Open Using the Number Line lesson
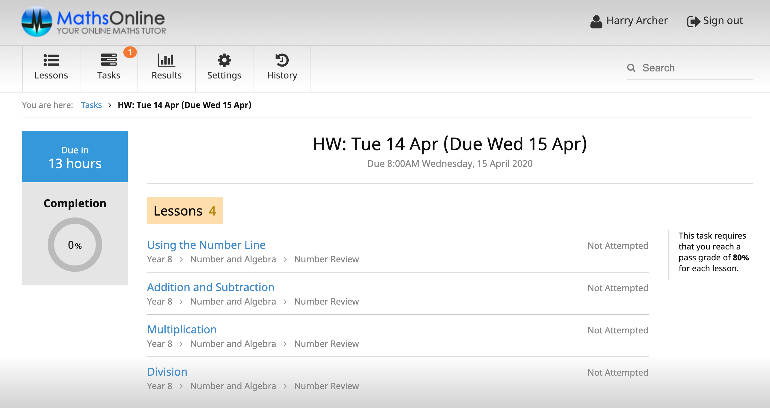 click(x=206, y=245)
